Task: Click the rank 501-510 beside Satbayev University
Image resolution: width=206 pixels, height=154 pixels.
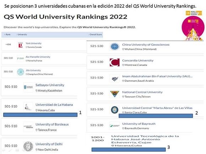Action: [11, 87]
